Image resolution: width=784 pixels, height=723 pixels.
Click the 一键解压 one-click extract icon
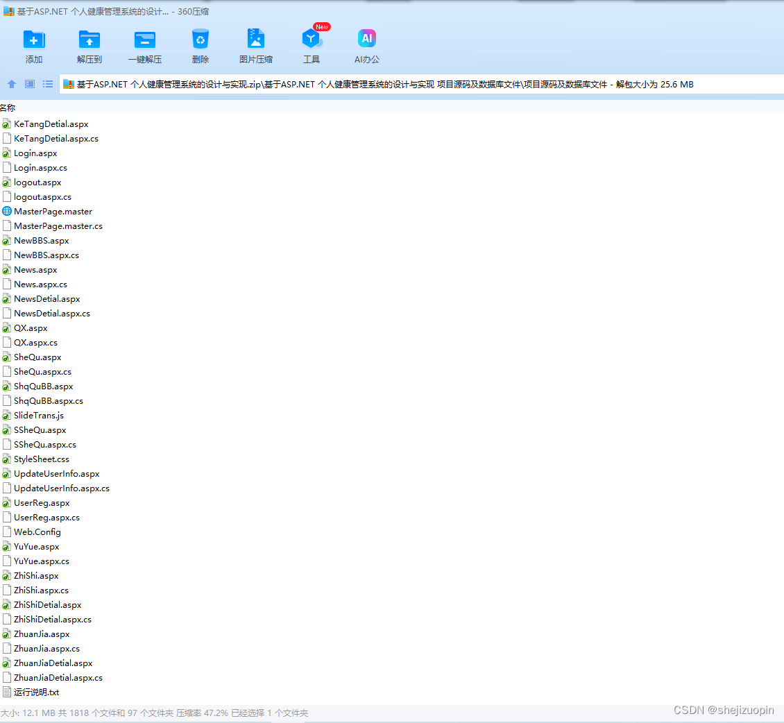pyautogui.click(x=145, y=40)
